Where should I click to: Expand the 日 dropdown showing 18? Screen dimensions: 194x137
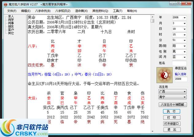pos(184,29)
